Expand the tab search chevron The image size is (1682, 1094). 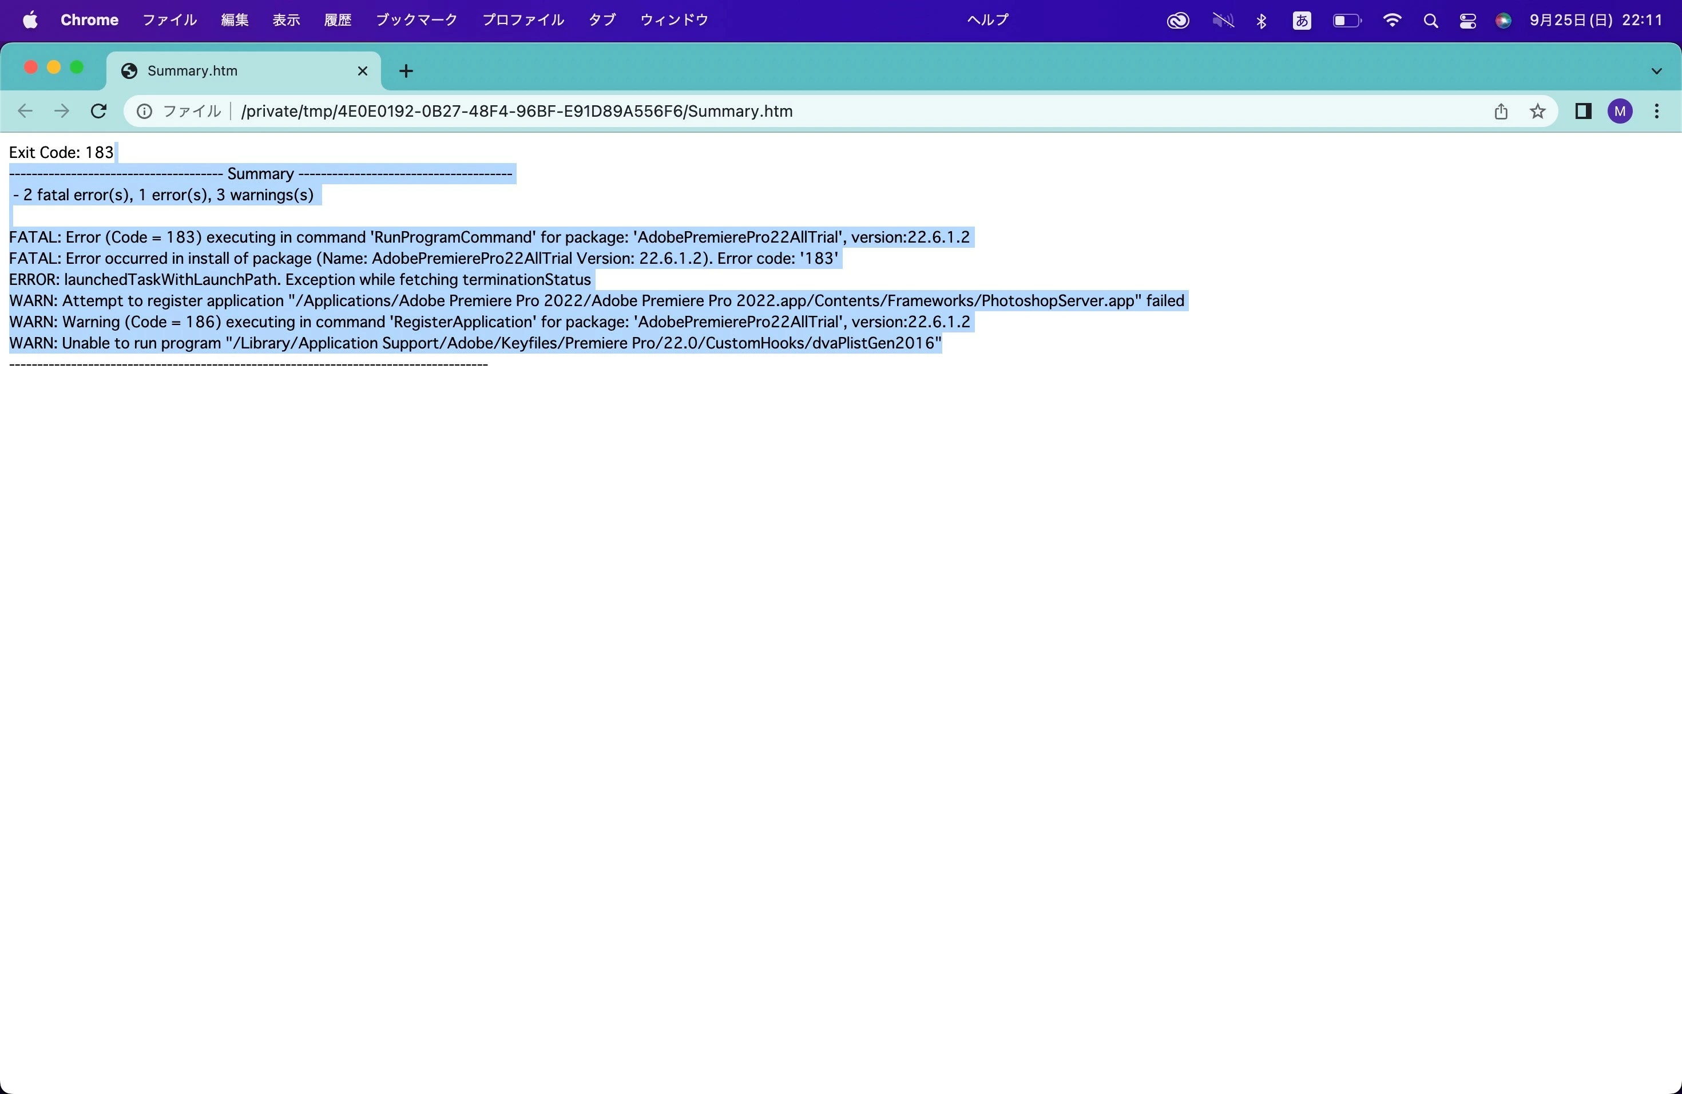click(1656, 71)
